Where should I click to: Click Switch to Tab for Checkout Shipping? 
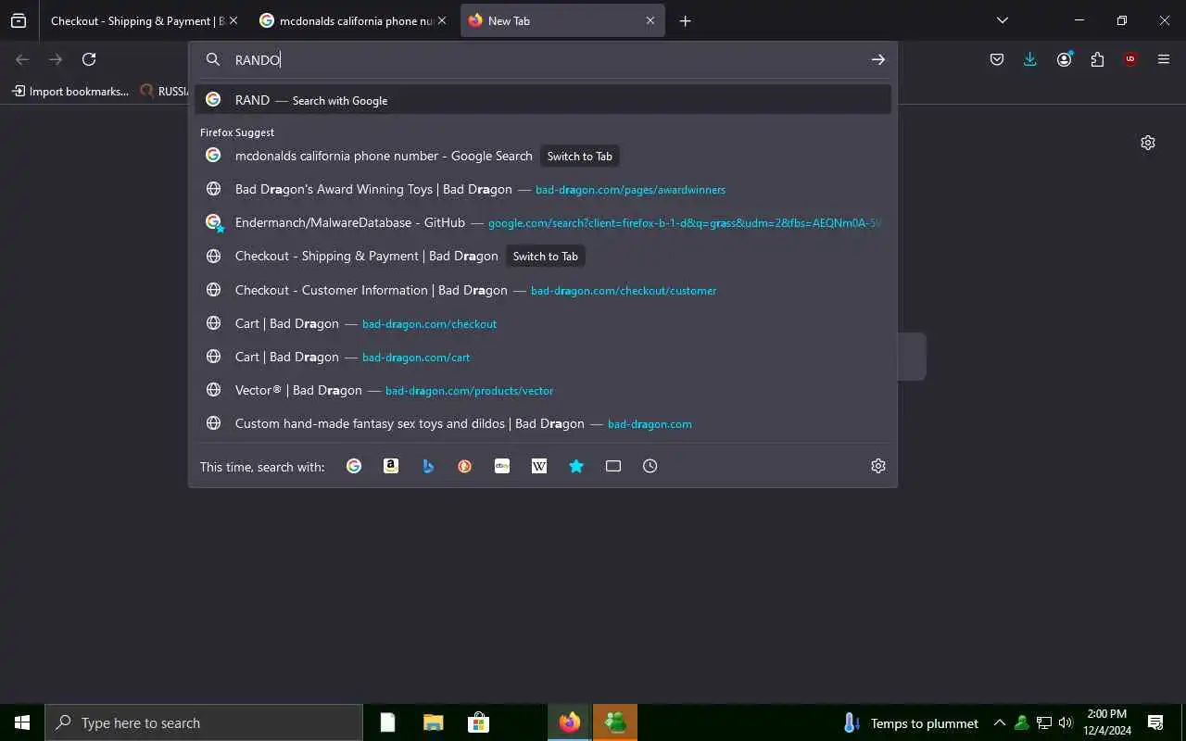546,256
